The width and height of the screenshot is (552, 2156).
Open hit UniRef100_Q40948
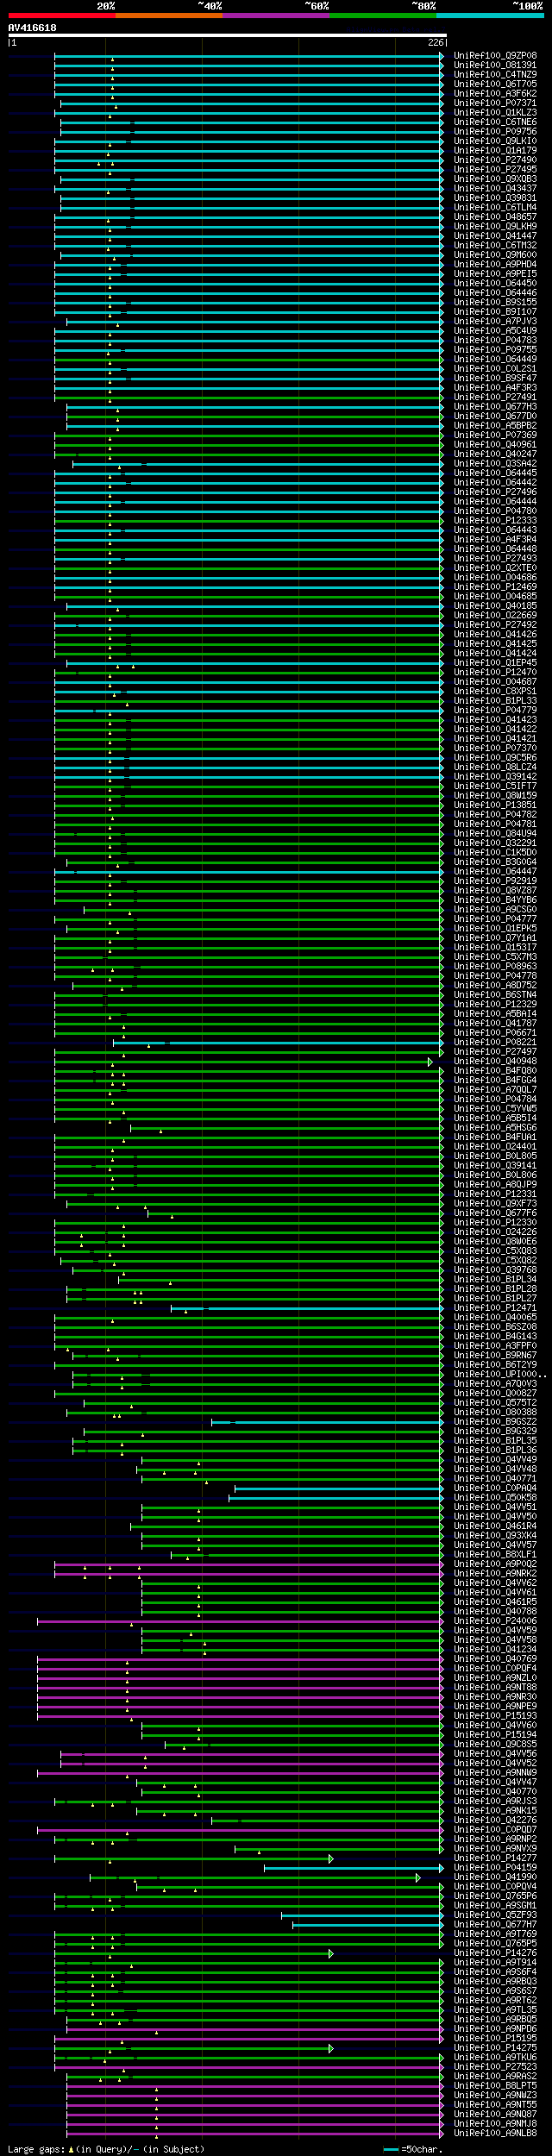[495, 1061]
